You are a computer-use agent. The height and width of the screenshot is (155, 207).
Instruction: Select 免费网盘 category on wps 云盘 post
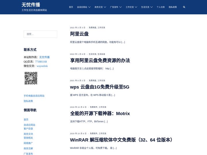(x=93, y=81)
